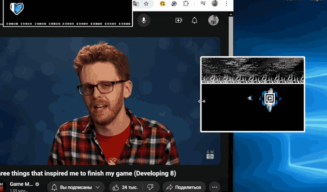Click the 1,59 млн subscriber count text
The image size is (327, 192).
[x=19, y=190]
